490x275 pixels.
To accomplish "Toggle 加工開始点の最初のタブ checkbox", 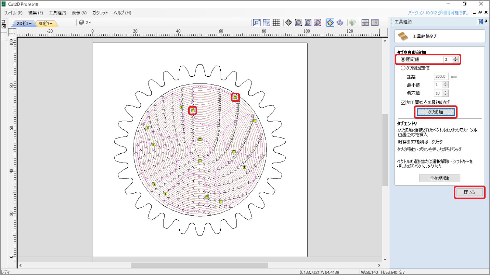I will click(403, 102).
